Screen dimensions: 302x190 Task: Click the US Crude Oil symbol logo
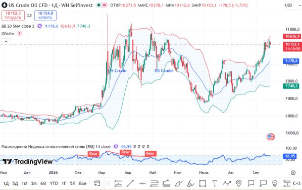4,5
